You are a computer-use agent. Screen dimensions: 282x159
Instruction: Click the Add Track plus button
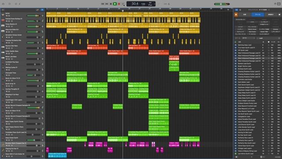(3, 10)
